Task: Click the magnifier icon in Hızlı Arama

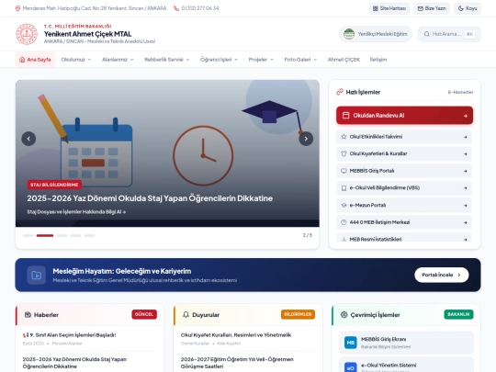Action: 427,34
